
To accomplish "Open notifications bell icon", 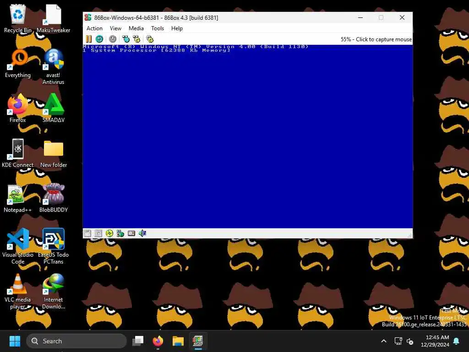I will pos(457,341).
